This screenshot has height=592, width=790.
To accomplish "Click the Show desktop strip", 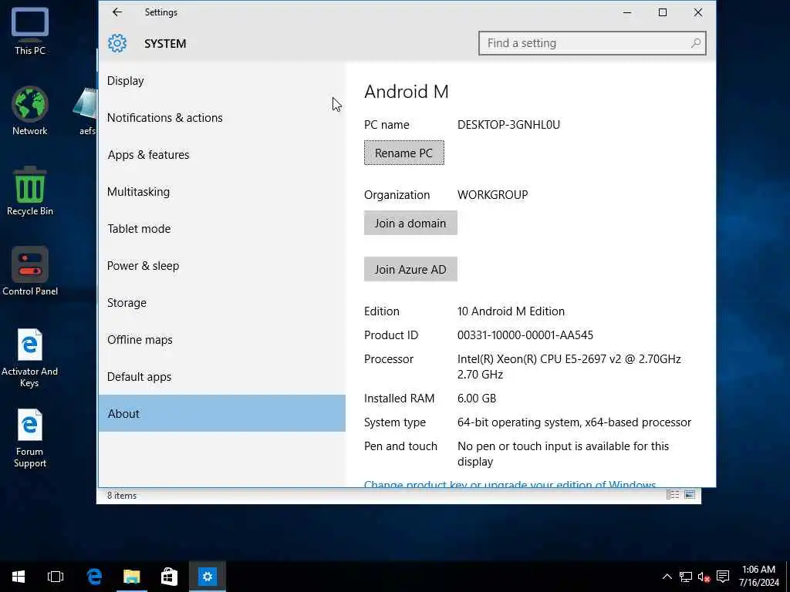I will pyautogui.click(x=788, y=577).
